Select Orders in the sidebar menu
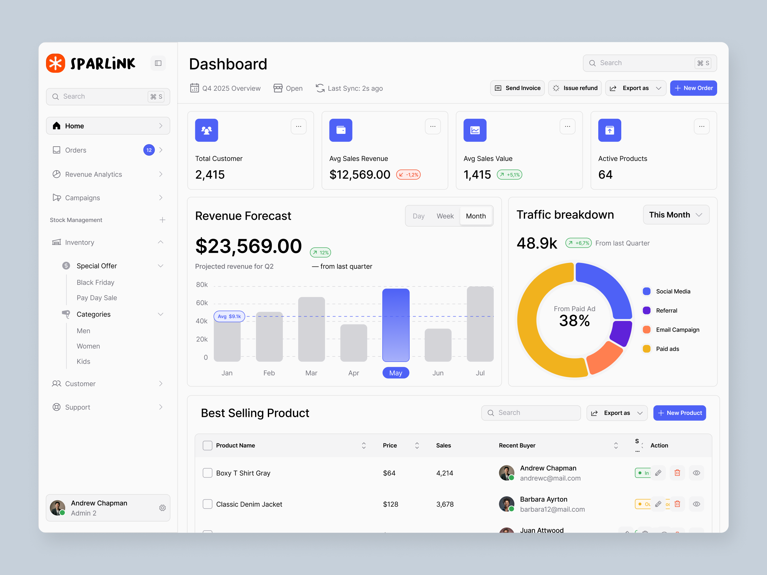 tap(76, 150)
